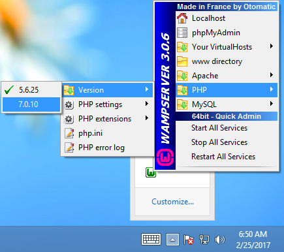Click the Version folder icon

[x=69, y=90]
